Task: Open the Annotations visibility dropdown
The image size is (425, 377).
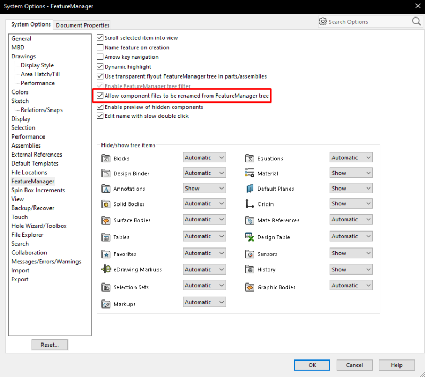Action: 205,188
